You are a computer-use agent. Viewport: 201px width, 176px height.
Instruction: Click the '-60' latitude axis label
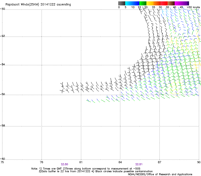[x=2, y=159]
